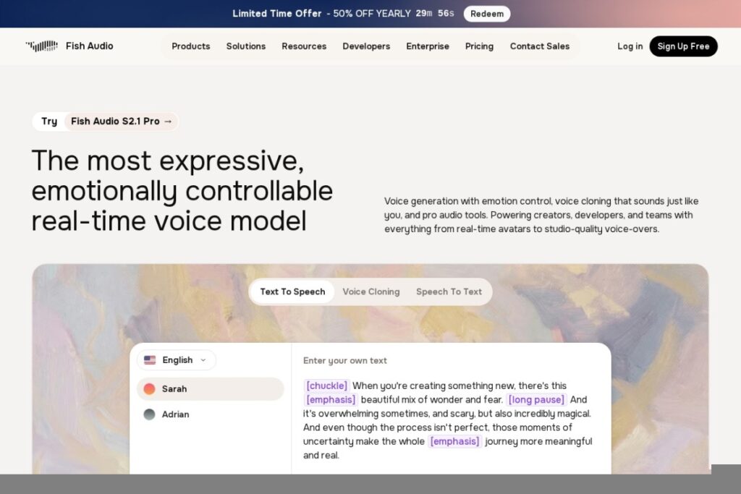This screenshot has width=741, height=494.
Task: Switch to the Speech To Text tab
Action: pyautogui.click(x=449, y=292)
